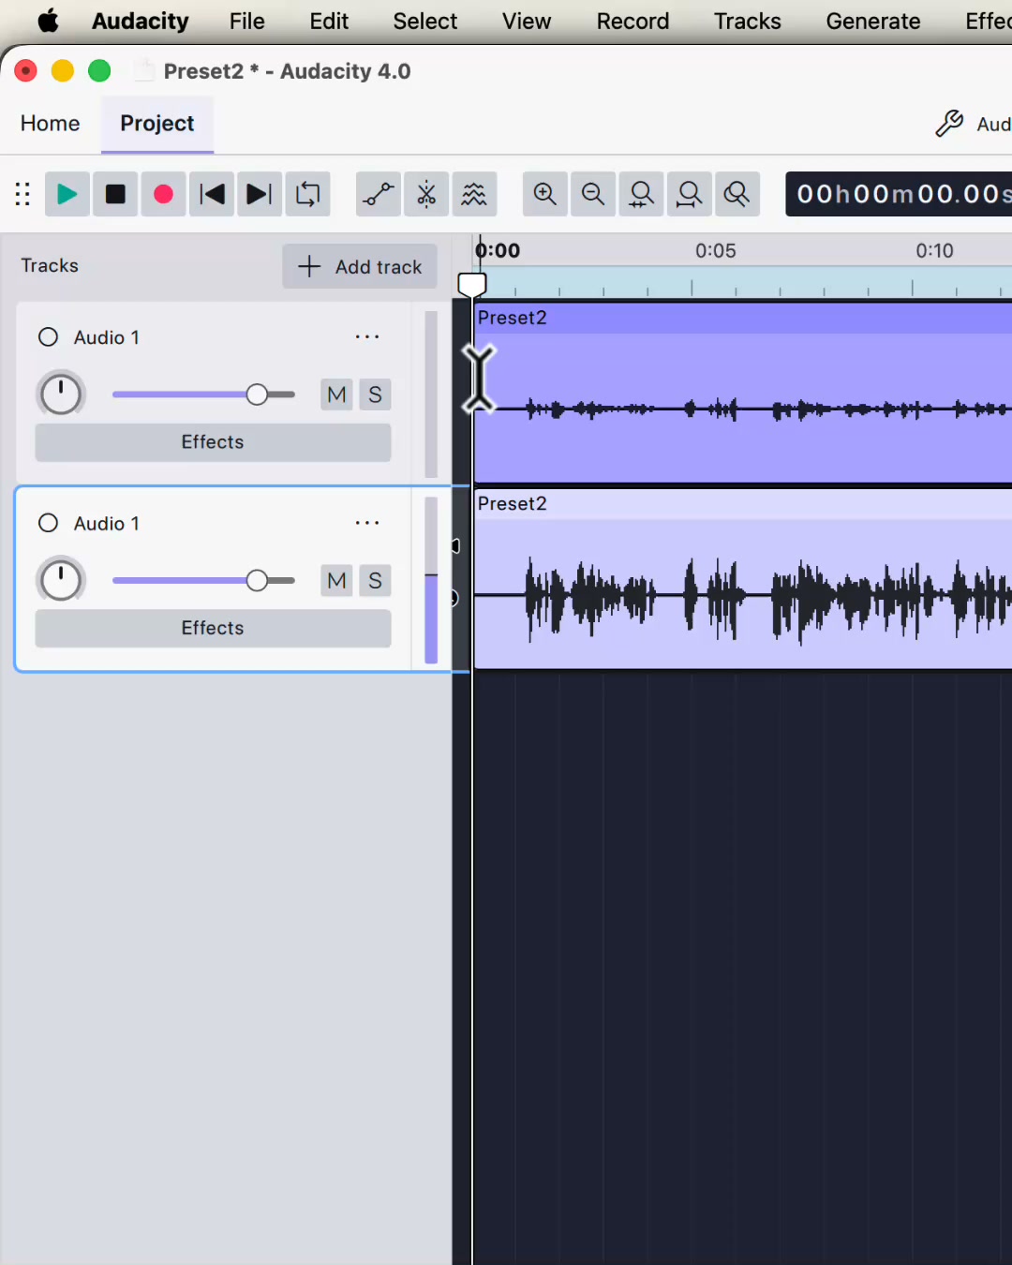The width and height of the screenshot is (1012, 1265).
Task: Open the Audacity application menu
Action: 141,21
